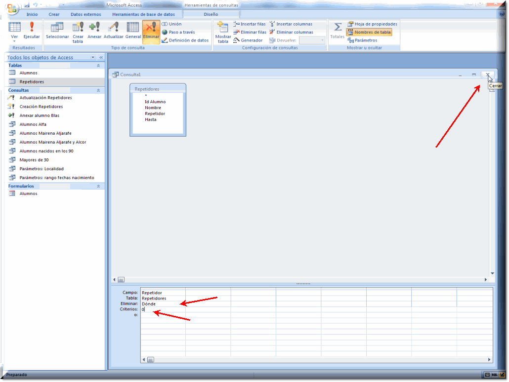Viewport: 509px width, 382px height.
Task: Click the Generador builder icon
Action: (248, 40)
